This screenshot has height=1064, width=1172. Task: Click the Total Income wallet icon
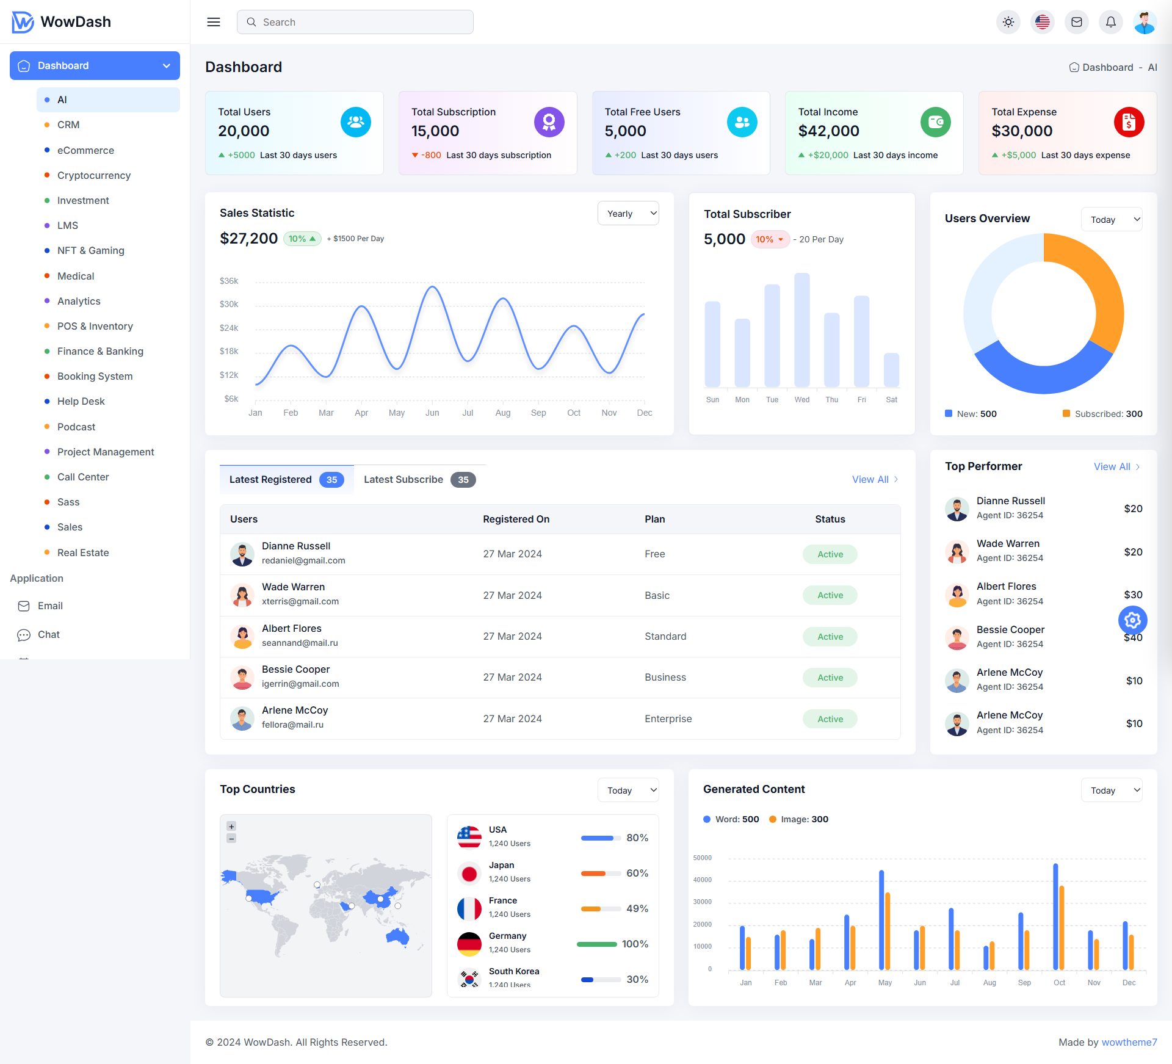coord(936,122)
